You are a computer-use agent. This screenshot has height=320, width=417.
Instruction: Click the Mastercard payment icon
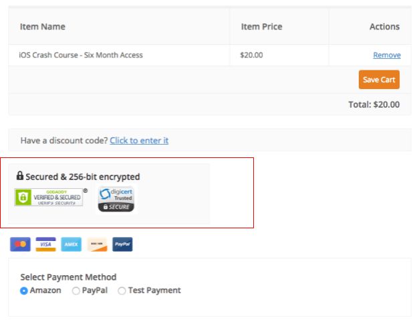tap(20, 244)
